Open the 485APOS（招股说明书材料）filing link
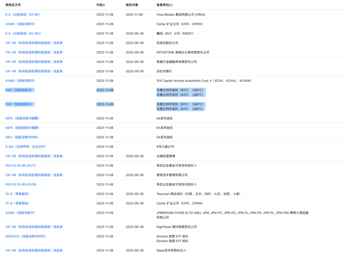Screen dimensions: 344x255 [x=25, y=236]
